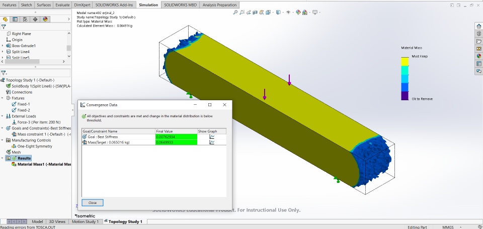The image size is (483, 229).
Task: Click the Zoom to Fit magnifier icon
Action: (x=235, y=13)
